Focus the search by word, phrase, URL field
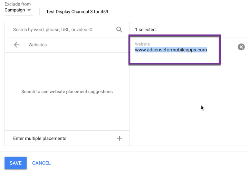The image size is (249, 171). 62,30
